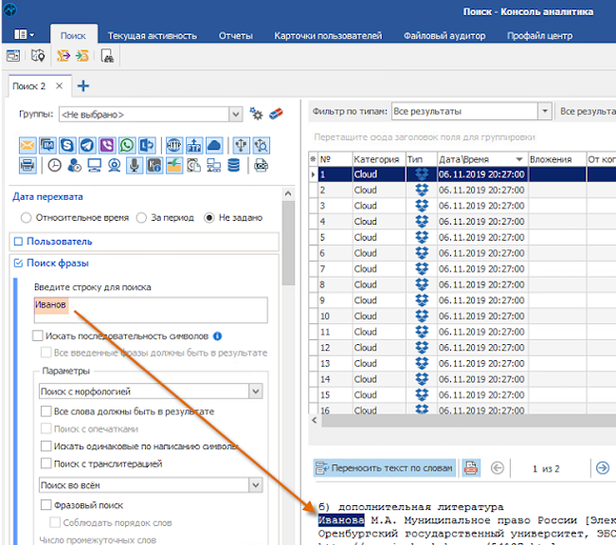Screen dimensions: 616x545
Task: Select the 'За период' radio button
Action: click(141, 218)
